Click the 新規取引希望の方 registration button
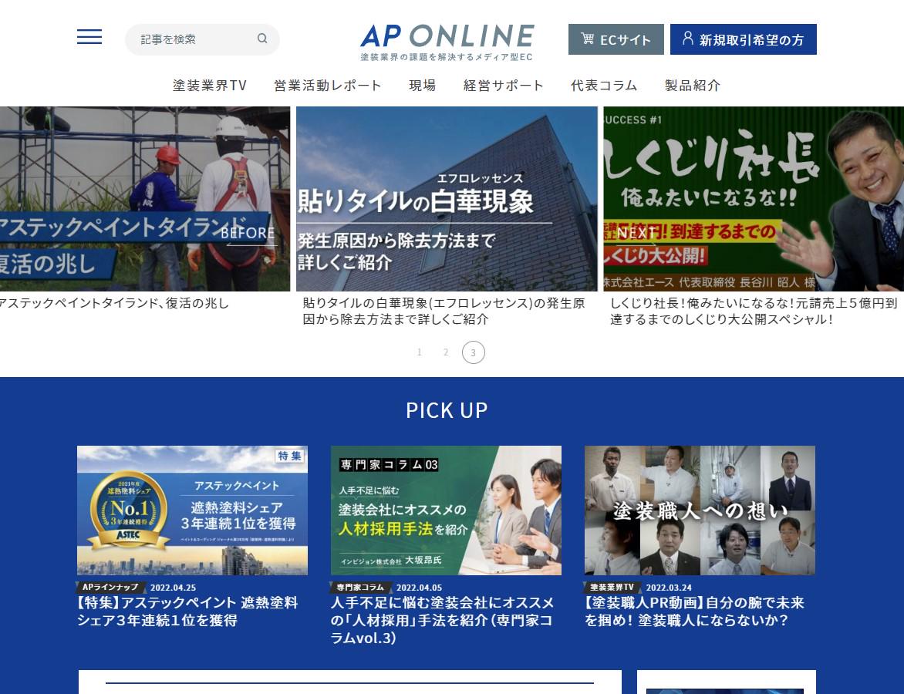Image resolution: width=904 pixels, height=694 pixels. [743, 39]
